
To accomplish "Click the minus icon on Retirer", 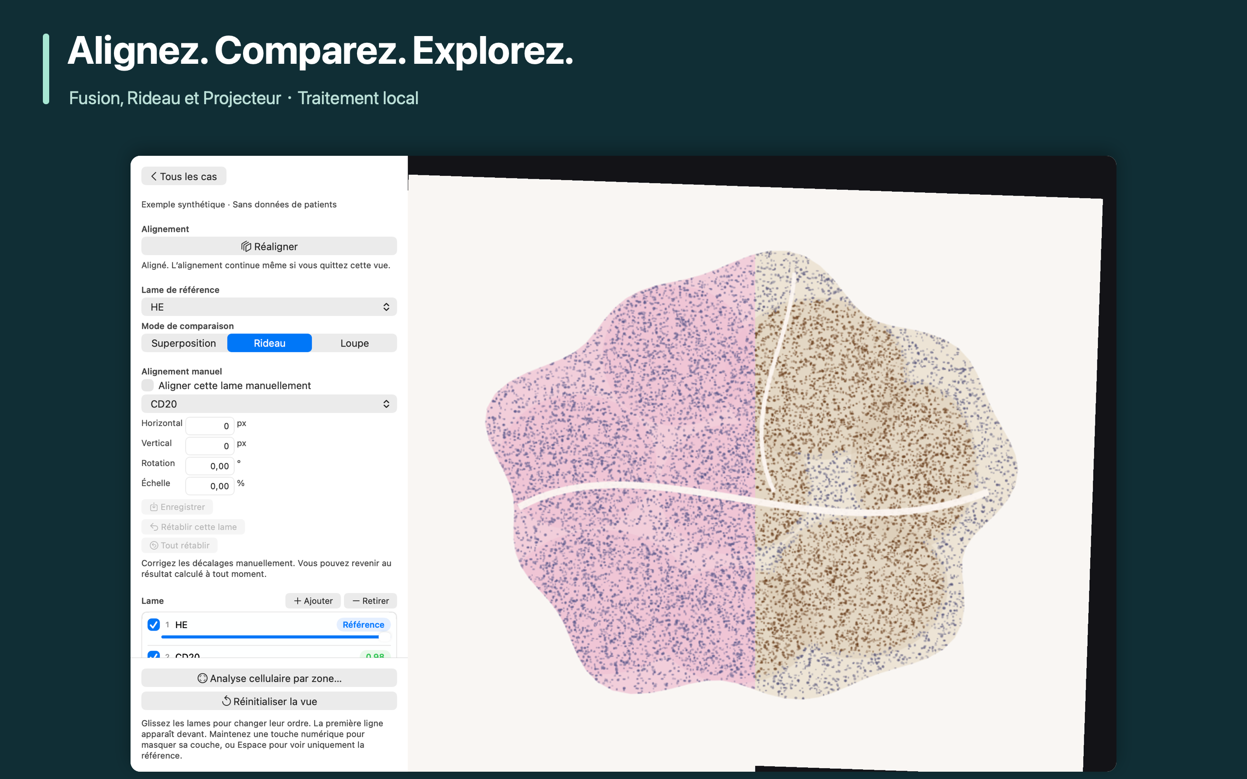I will click(x=356, y=601).
